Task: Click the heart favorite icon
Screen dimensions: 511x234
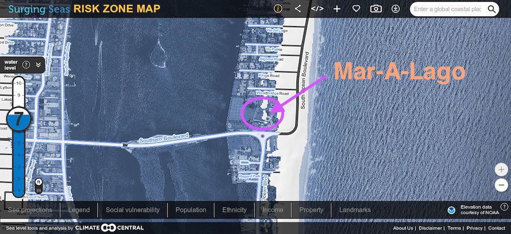Action: pyautogui.click(x=356, y=8)
